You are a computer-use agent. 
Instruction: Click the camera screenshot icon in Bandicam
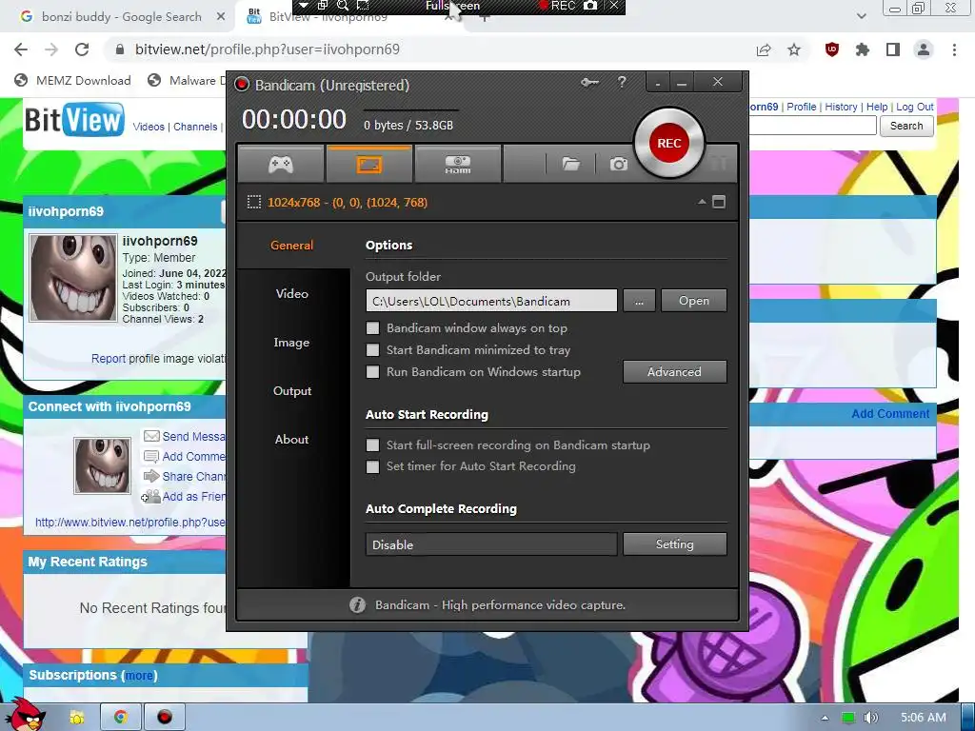(x=618, y=164)
